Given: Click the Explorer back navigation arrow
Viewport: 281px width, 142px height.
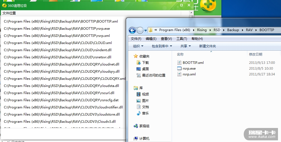Looking at the screenshot, I should (132, 30).
